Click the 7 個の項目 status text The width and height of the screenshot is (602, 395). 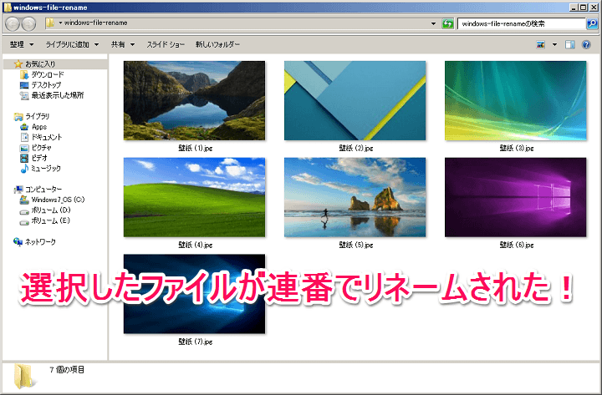coord(67,370)
